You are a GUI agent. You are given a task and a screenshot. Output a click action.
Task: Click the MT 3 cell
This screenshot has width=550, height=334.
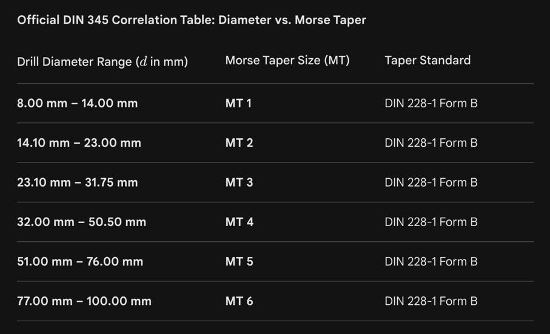click(x=239, y=182)
